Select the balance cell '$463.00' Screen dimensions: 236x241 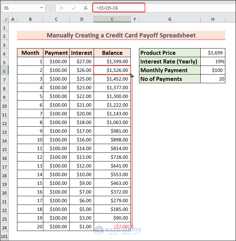(x=112, y=183)
